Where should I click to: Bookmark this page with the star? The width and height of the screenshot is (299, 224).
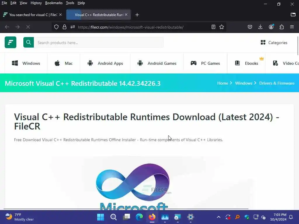pyautogui.click(x=222, y=27)
